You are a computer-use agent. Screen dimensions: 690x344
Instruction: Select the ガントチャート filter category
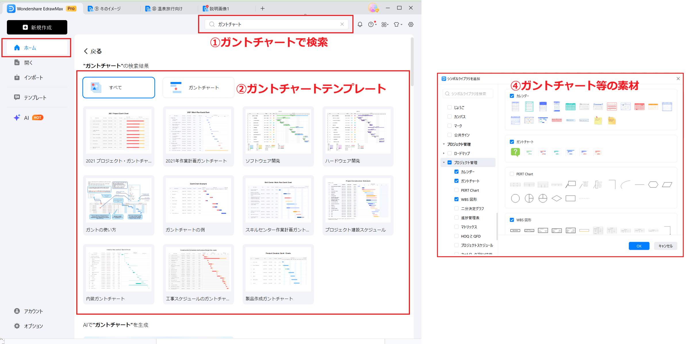(198, 88)
